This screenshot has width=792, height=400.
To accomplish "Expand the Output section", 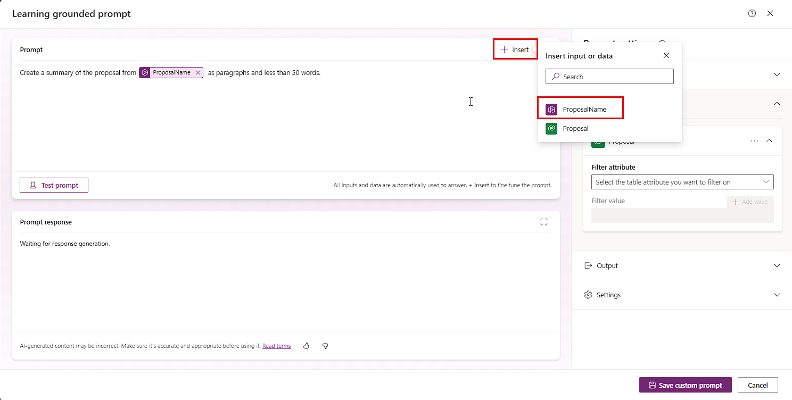I will tap(682, 265).
